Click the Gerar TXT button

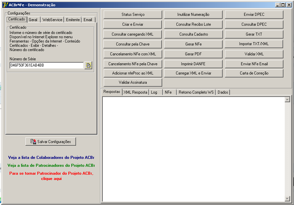click(x=254, y=34)
